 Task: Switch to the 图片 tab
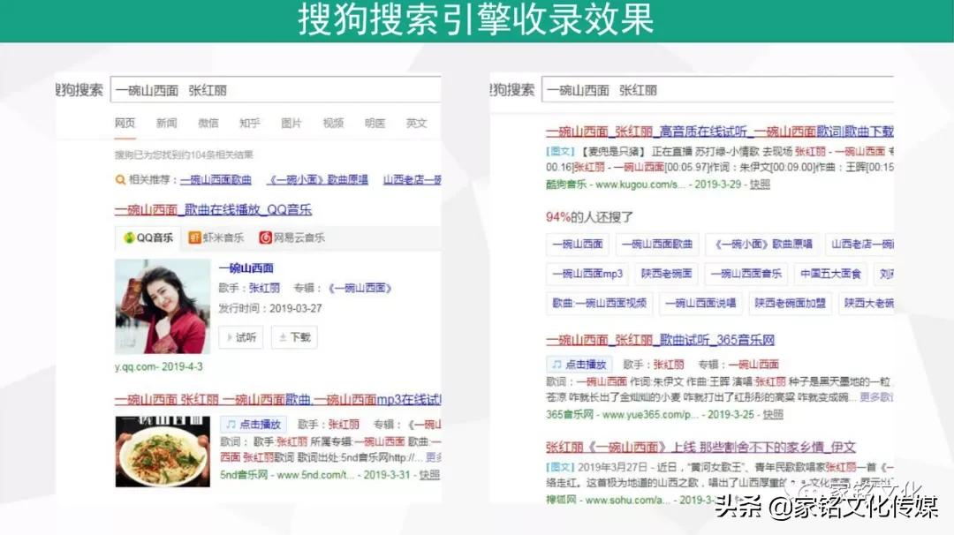pyautogui.click(x=291, y=123)
